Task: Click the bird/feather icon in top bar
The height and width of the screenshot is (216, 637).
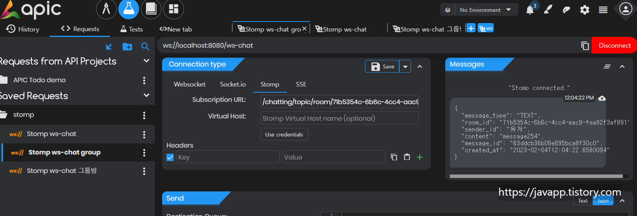Action: 566,10
